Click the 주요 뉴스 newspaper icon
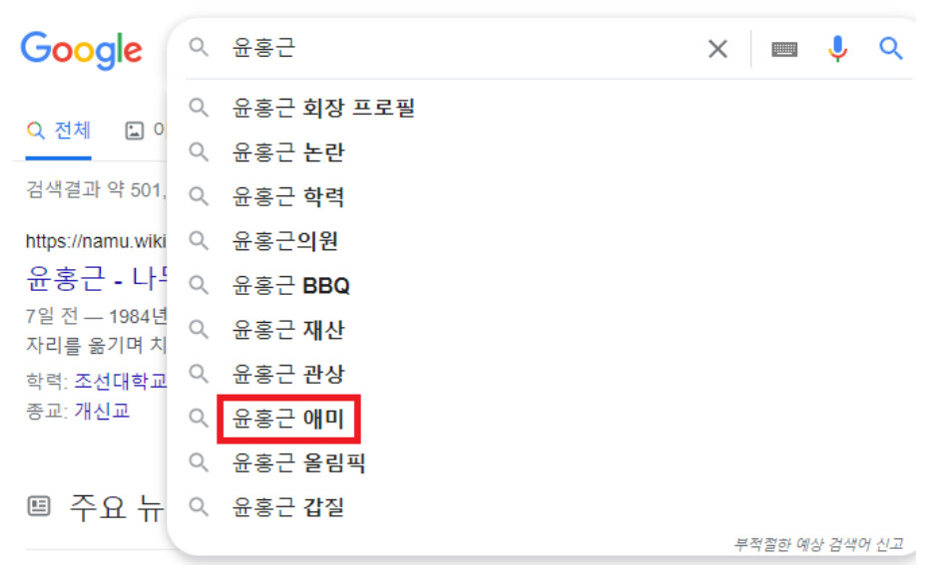The width and height of the screenshot is (931, 578). [39, 506]
